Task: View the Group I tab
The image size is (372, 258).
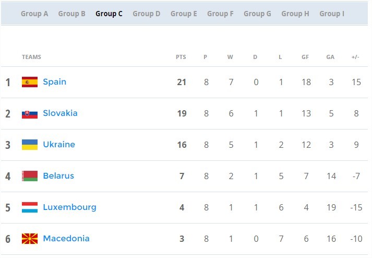Action: click(x=332, y=14)
